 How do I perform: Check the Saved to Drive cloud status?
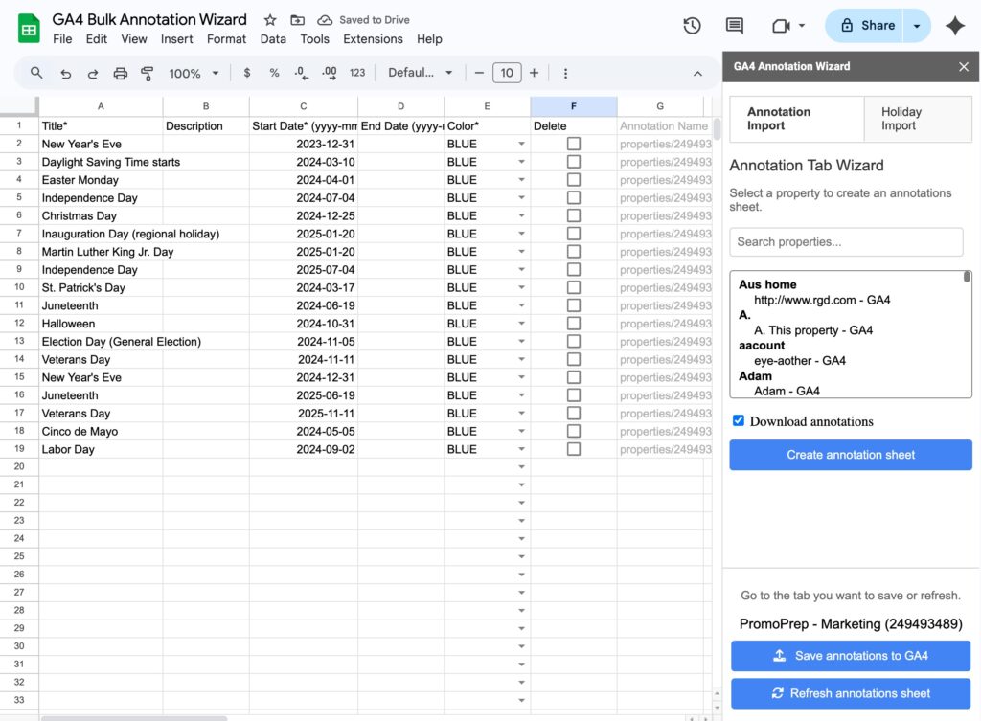tap(324, 20)
